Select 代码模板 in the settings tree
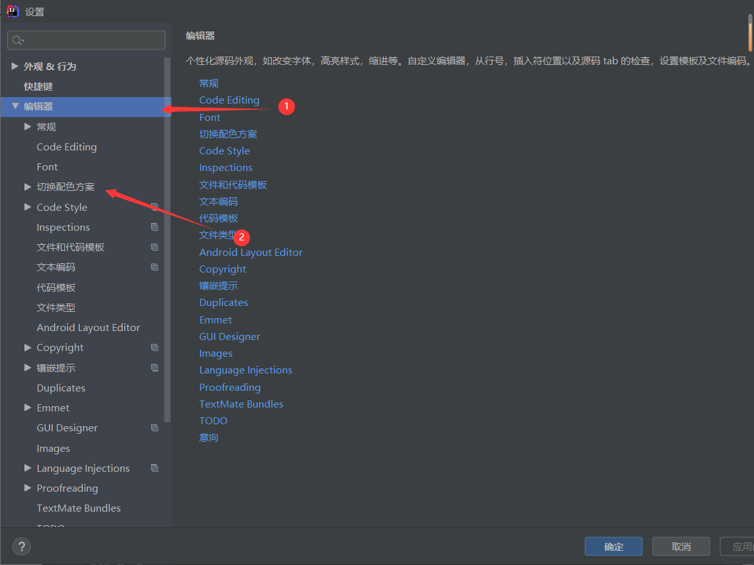Screen dimensions: 754x565 (x=56, y=287)
